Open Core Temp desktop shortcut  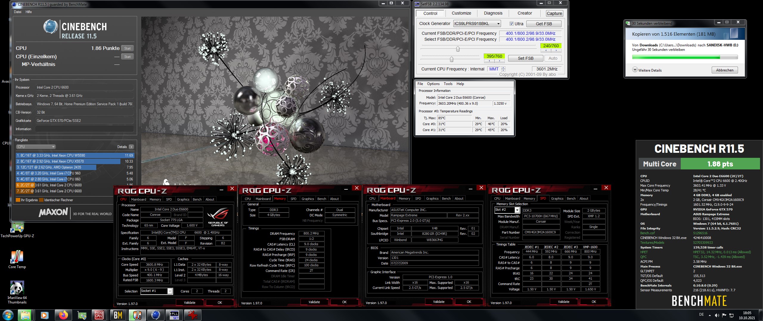point(17,259)
